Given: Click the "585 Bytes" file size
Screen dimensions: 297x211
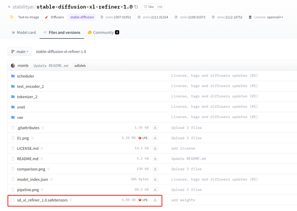Looking at the screenshot, I should [x=140, y=179].
